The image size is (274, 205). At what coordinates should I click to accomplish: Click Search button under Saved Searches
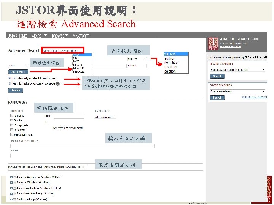tap(217, 98)
